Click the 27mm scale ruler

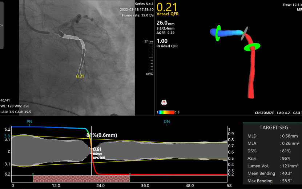click(149, 58)
